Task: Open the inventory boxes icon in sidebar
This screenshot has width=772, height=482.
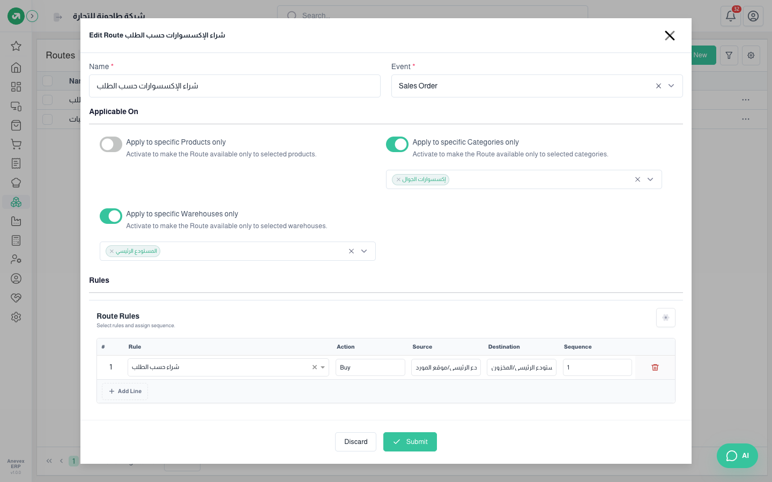Action: click(x=16, y=202)
